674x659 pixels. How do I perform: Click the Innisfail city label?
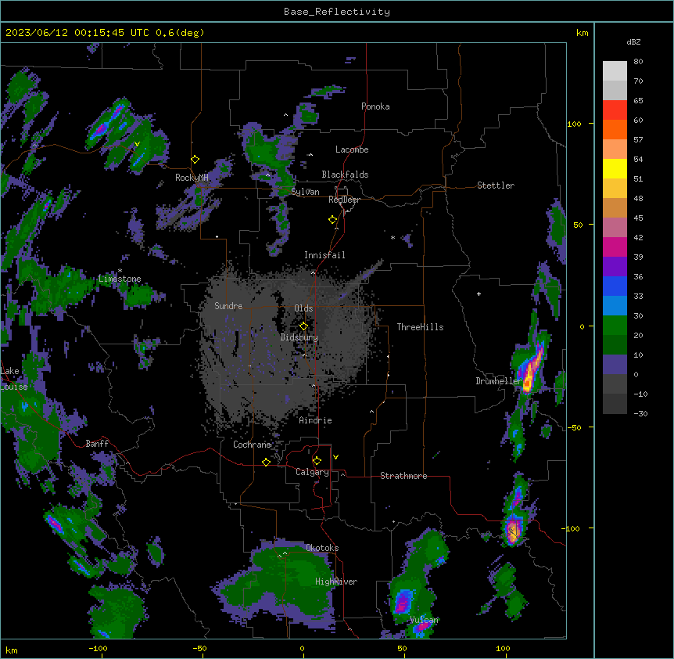click(324, 255)
